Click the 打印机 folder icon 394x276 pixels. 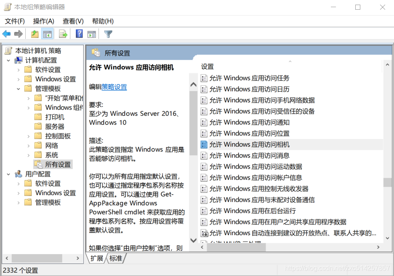(38, 117)
